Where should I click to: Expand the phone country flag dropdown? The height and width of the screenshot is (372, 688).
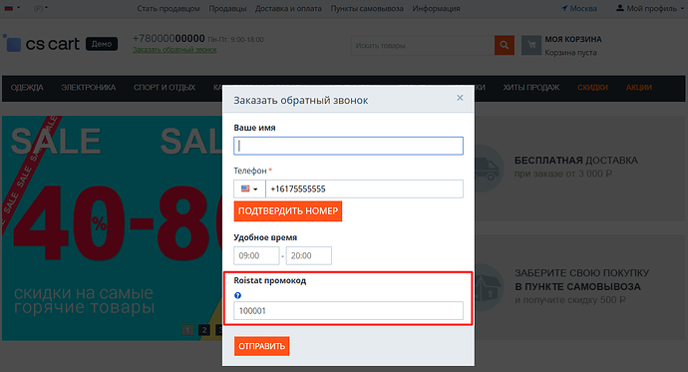(249, 188)
